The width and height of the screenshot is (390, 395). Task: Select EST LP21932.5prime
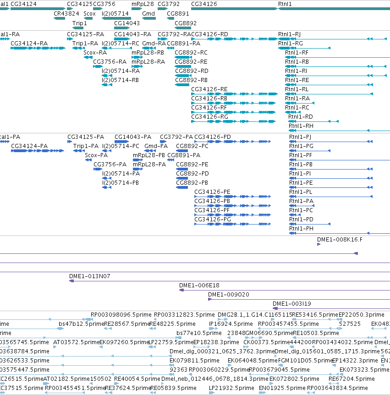(x=231, y=388)
